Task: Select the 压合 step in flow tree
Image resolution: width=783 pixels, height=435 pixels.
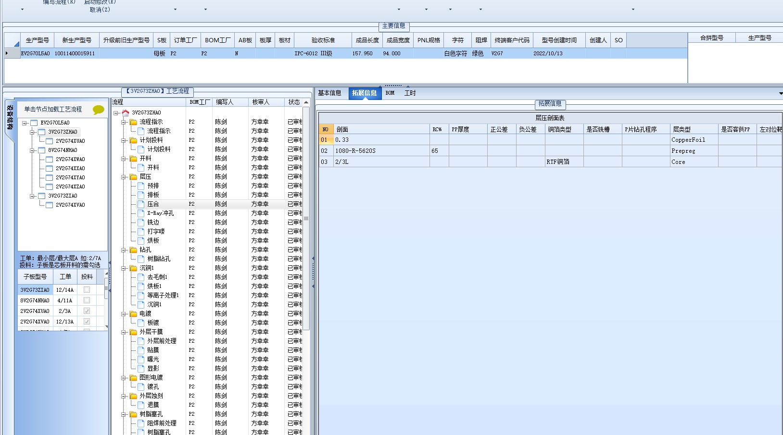Action: point(153,204)
